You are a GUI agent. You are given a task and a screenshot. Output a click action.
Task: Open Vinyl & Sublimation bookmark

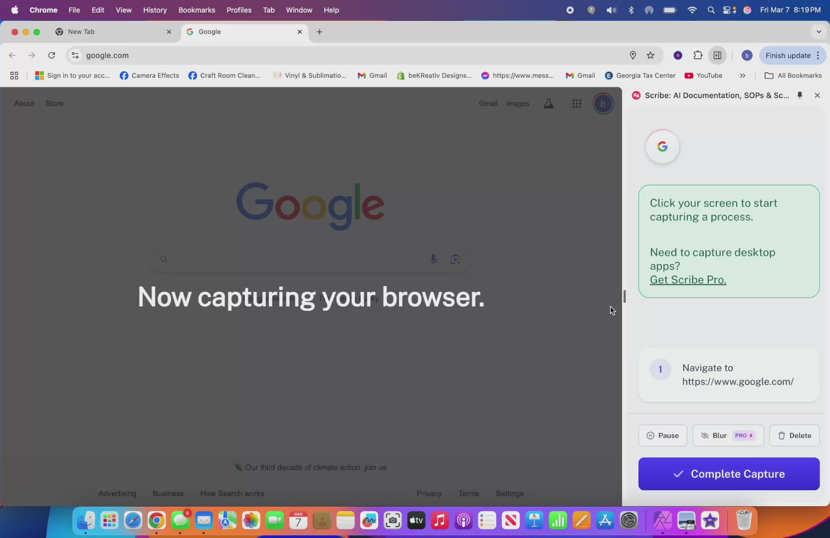pyautogui.click(x=309, y=76)
